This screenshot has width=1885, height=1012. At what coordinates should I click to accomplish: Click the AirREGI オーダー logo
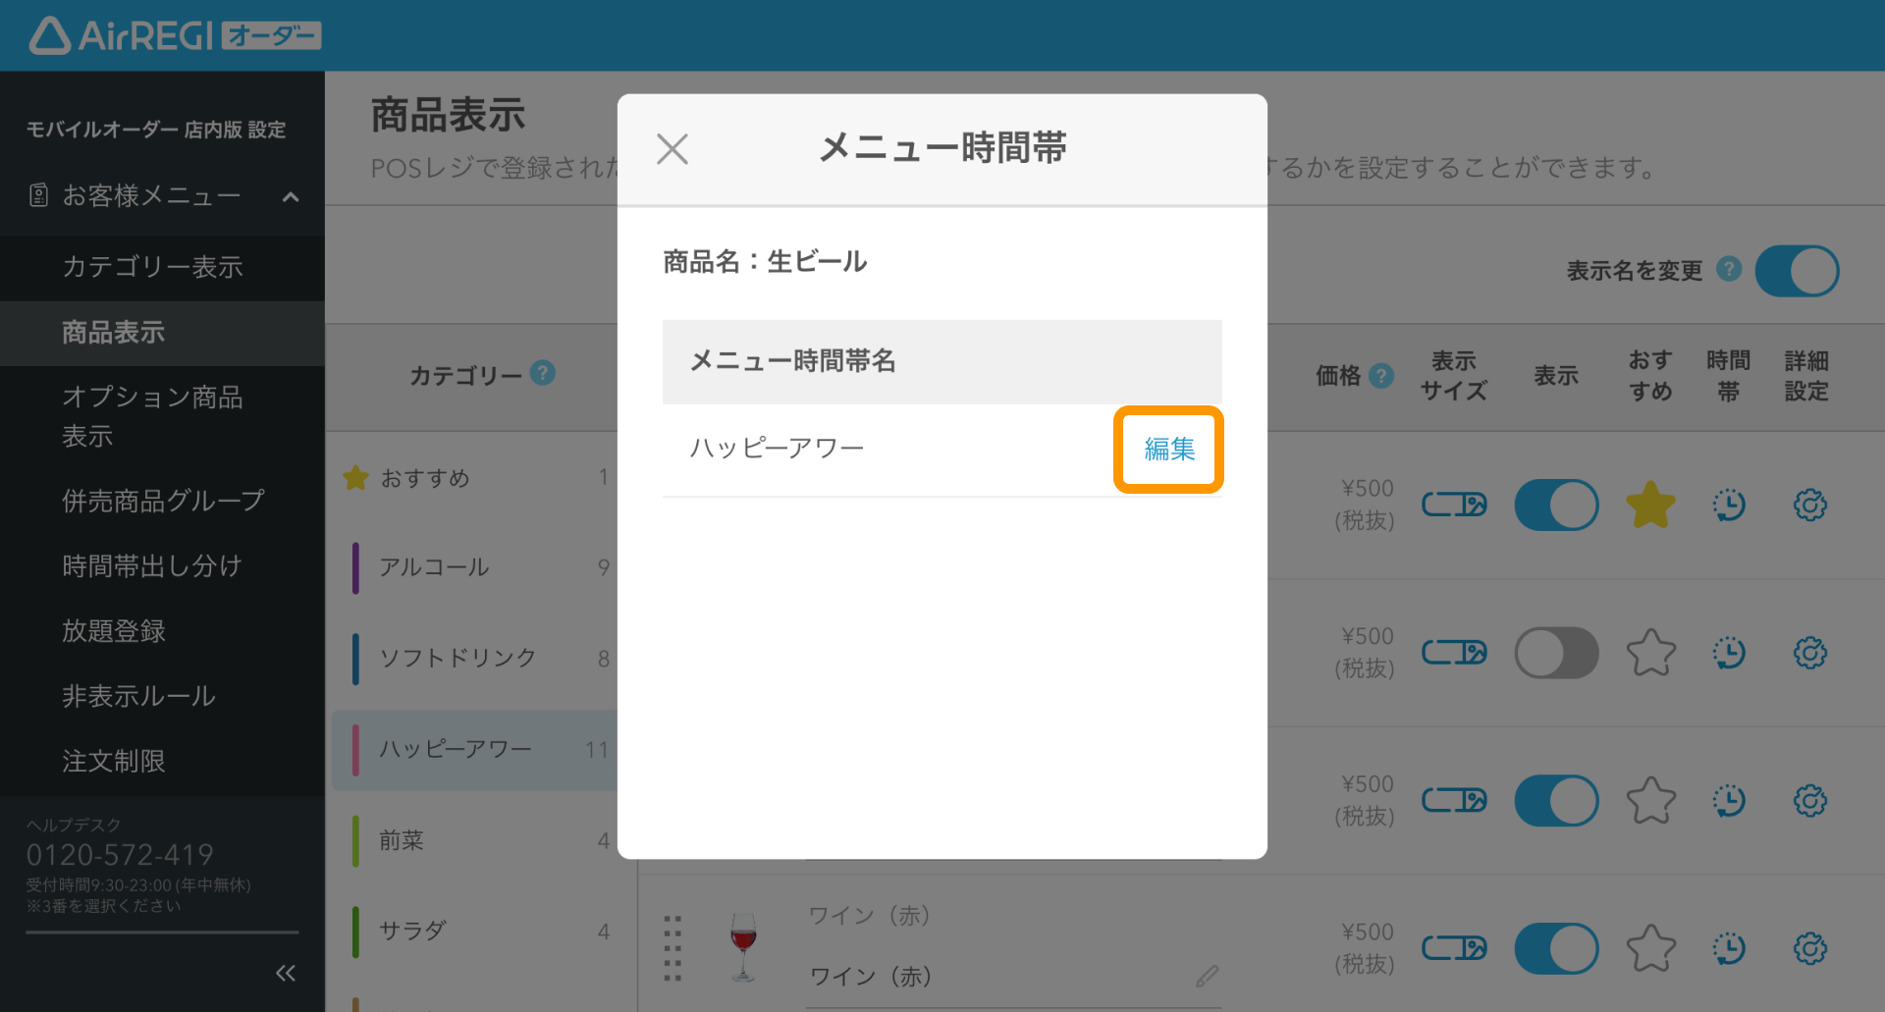(175, 35)
